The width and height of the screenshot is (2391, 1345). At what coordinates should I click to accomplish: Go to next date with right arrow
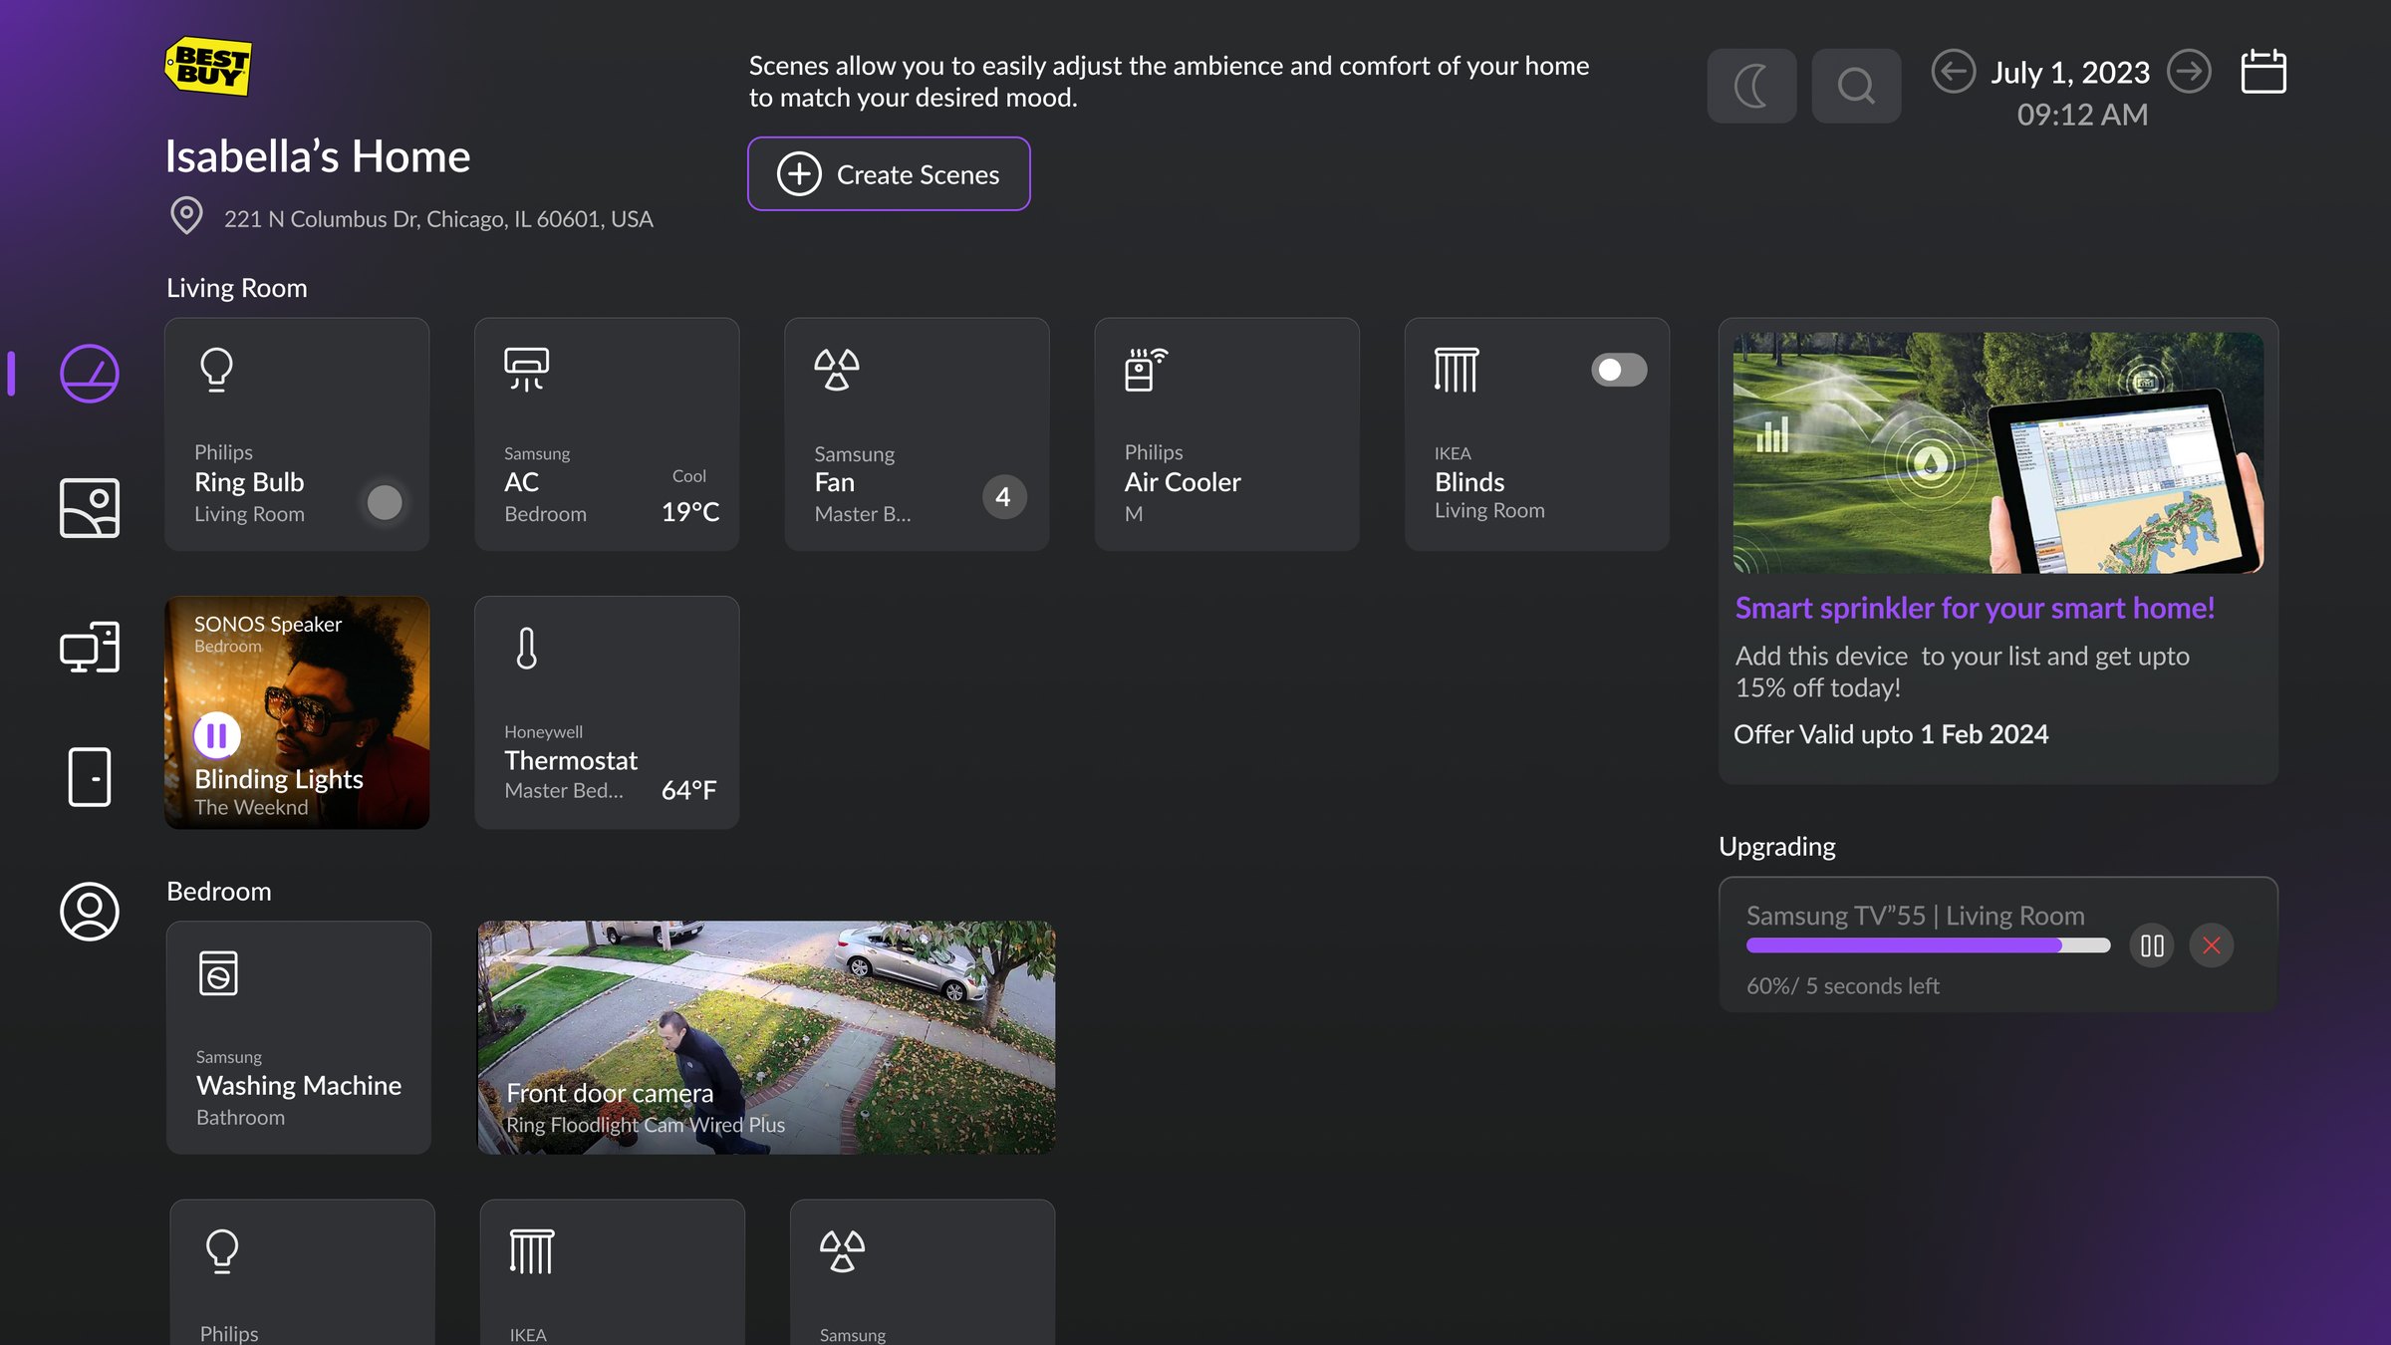coord(2189,72)
